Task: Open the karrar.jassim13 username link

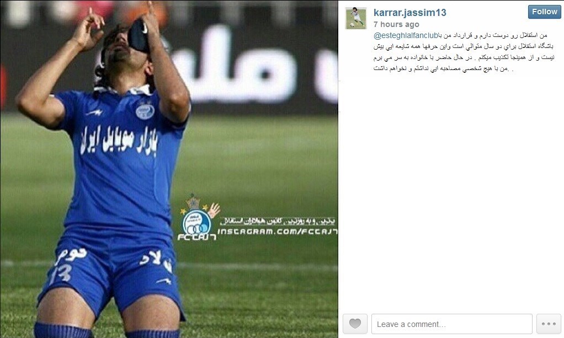Action: coord(409,13)
